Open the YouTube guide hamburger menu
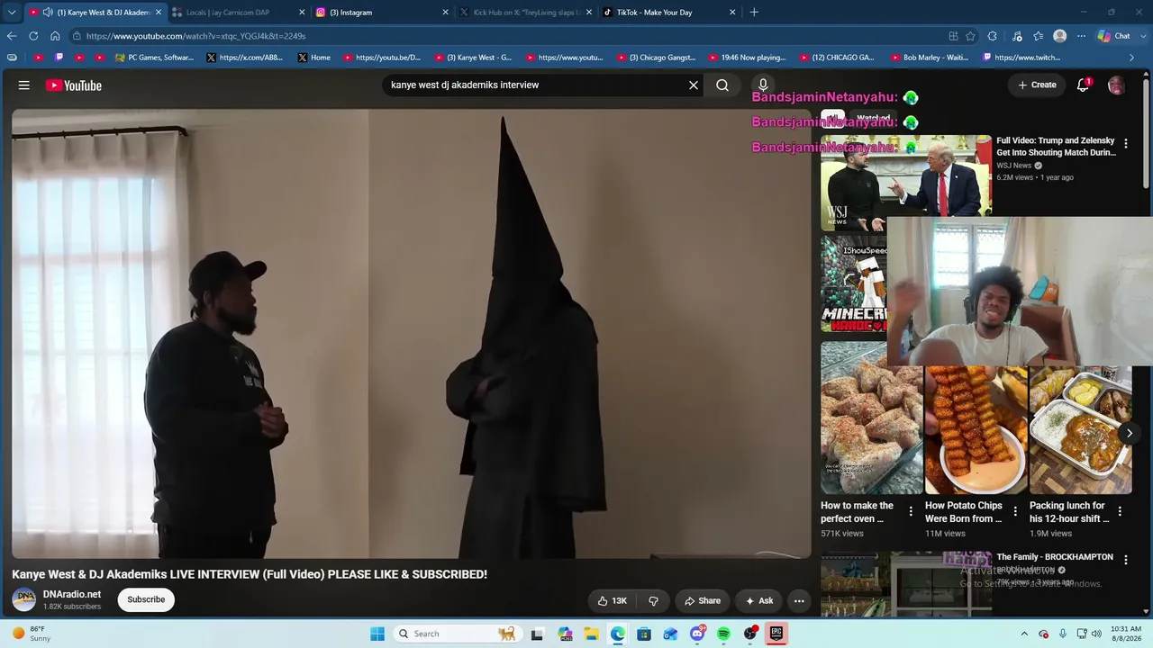 pos(24,85)
